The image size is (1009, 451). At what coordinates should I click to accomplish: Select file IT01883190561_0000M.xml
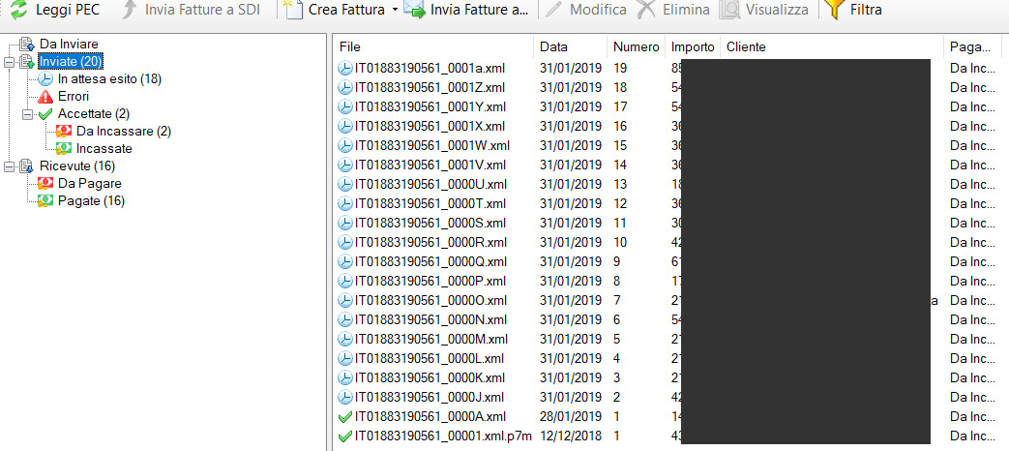[431, 339]
